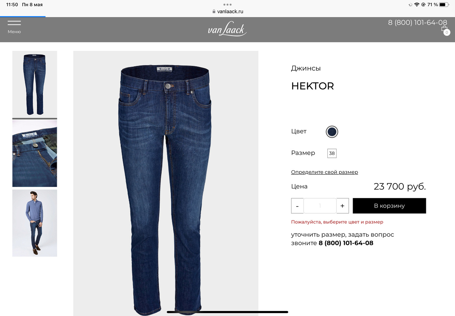Add to cart with В корзину button

coord(389,206)
